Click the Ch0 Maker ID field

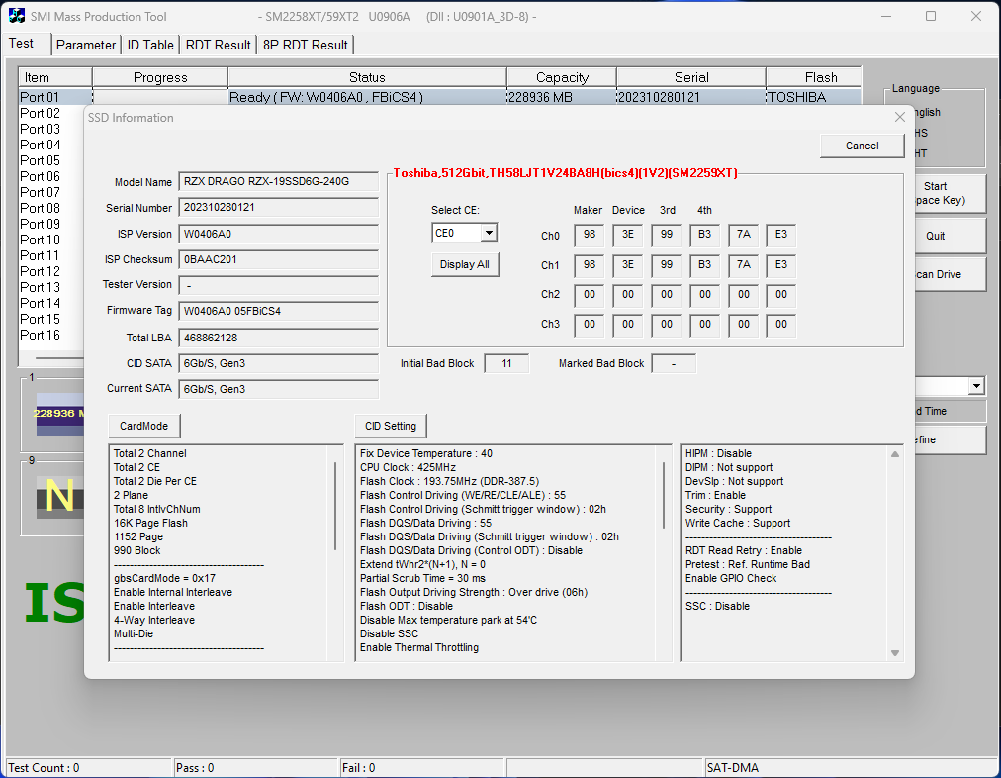coord(590,236)
